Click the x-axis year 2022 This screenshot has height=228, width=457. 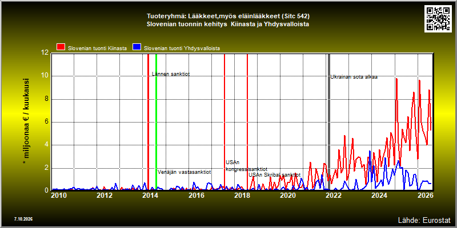click(x=333, y=196)
